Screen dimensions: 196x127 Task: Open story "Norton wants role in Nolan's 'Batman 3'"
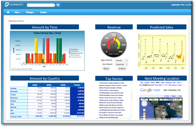point(111,108)
